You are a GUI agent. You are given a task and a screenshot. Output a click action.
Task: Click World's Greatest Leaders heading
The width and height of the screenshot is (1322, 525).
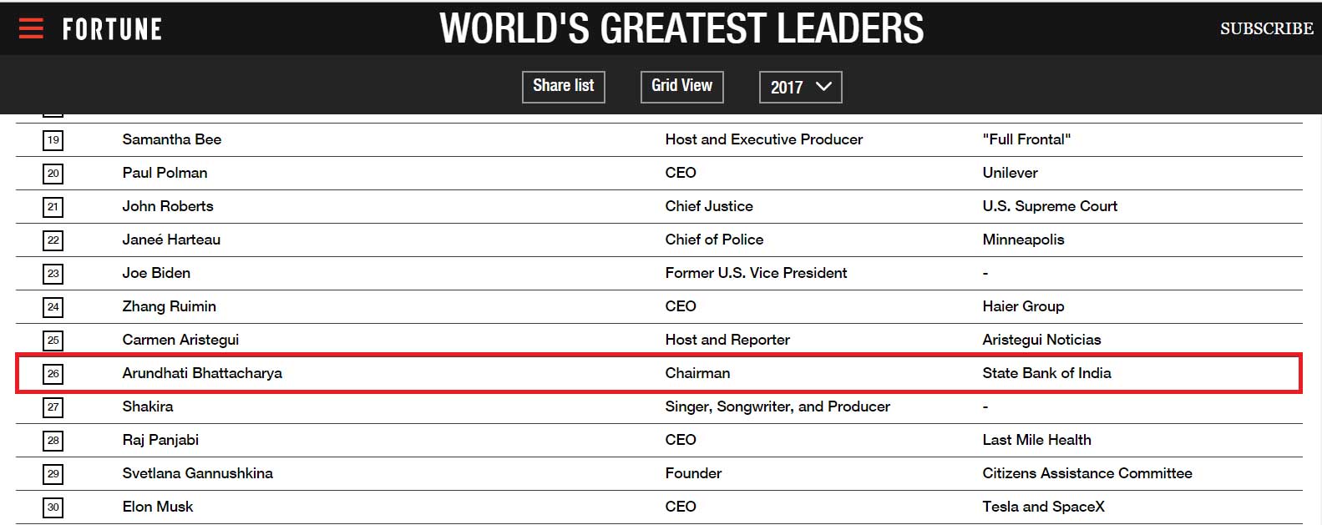click(681, 28)
